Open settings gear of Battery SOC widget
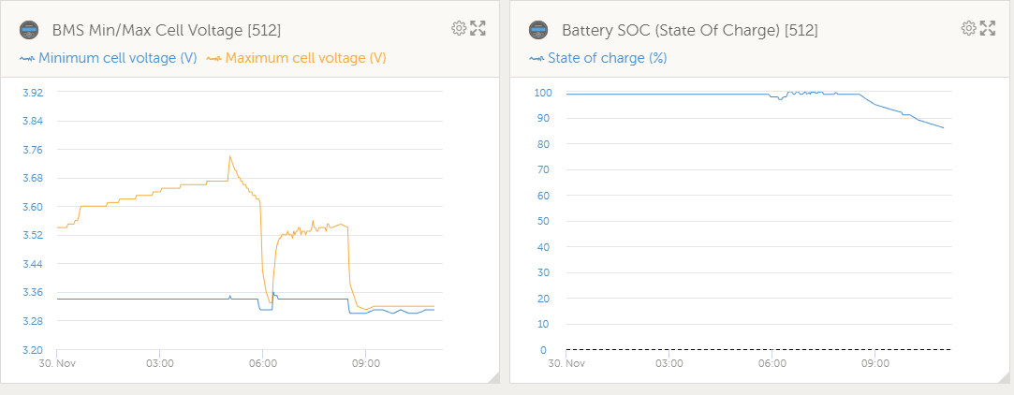This screenshot has width=1014, height=395. pos(968,28)
